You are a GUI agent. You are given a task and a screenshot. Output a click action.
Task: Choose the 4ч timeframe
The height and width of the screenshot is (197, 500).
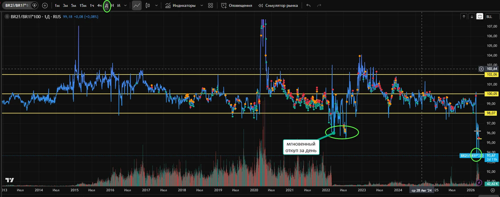pos(99,5)
